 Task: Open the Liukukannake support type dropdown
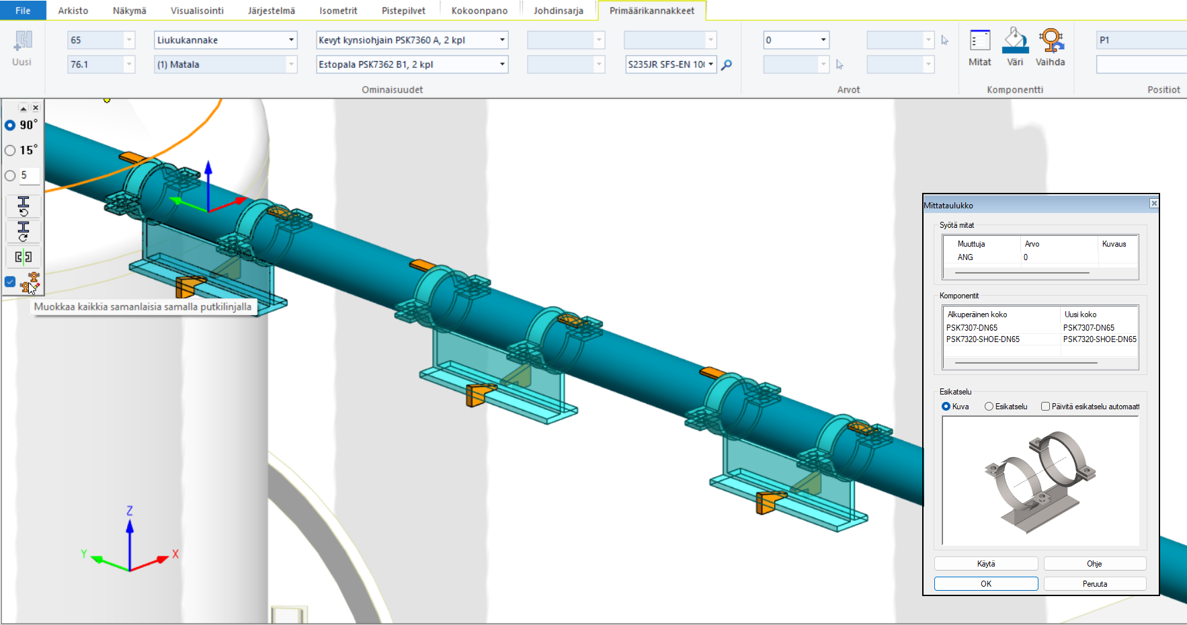pos(291,40)
